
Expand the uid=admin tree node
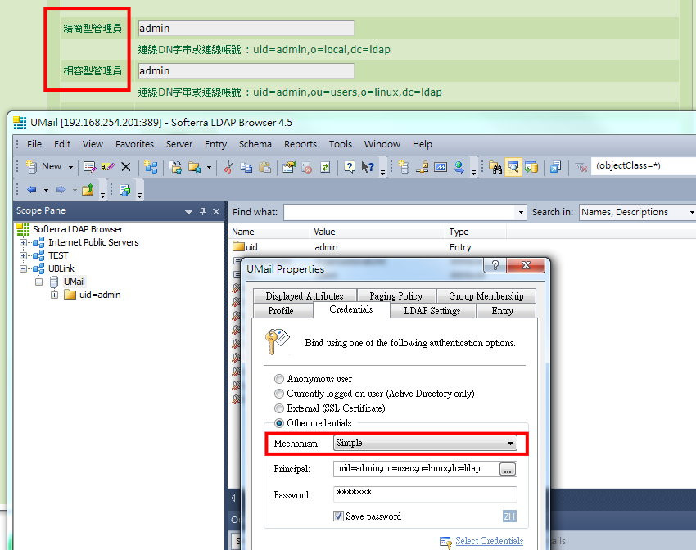(x=54, y=295)
